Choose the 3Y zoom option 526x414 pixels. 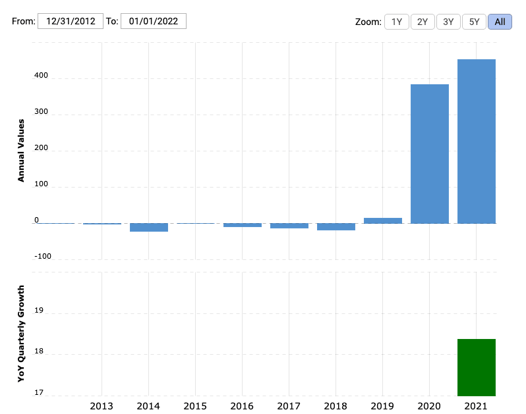coord(448,22)
